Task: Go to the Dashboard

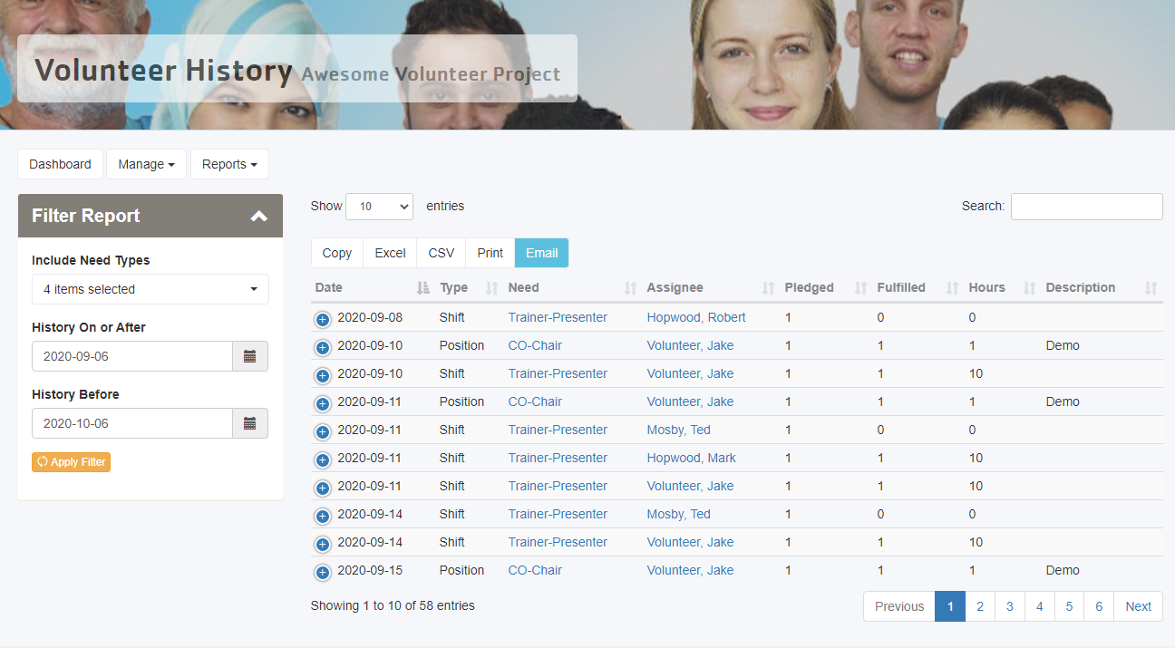Action: [60, 164]
